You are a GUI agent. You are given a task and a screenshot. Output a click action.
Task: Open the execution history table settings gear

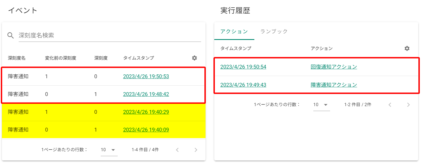407,48
